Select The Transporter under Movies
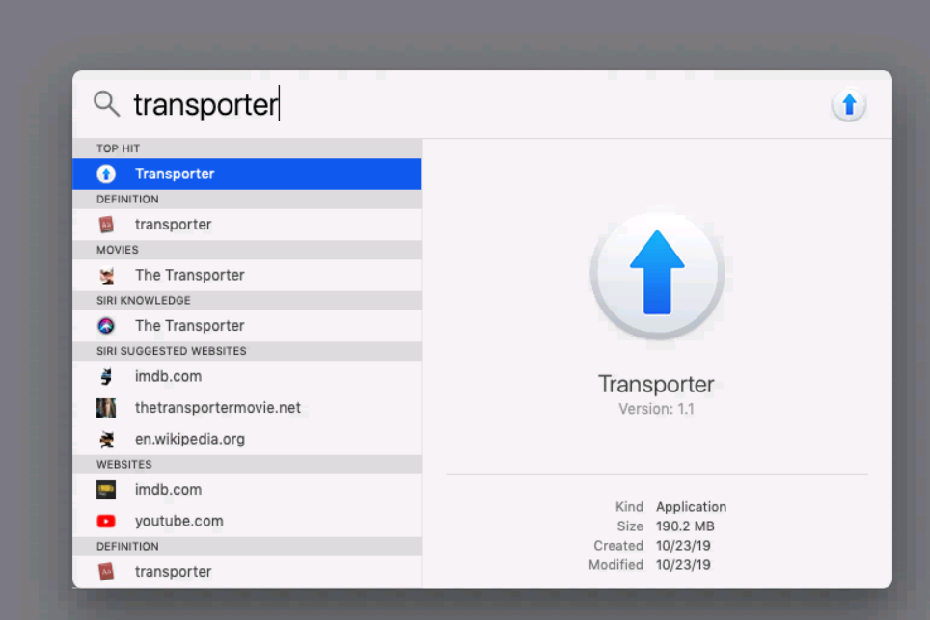 pos(247,275)
